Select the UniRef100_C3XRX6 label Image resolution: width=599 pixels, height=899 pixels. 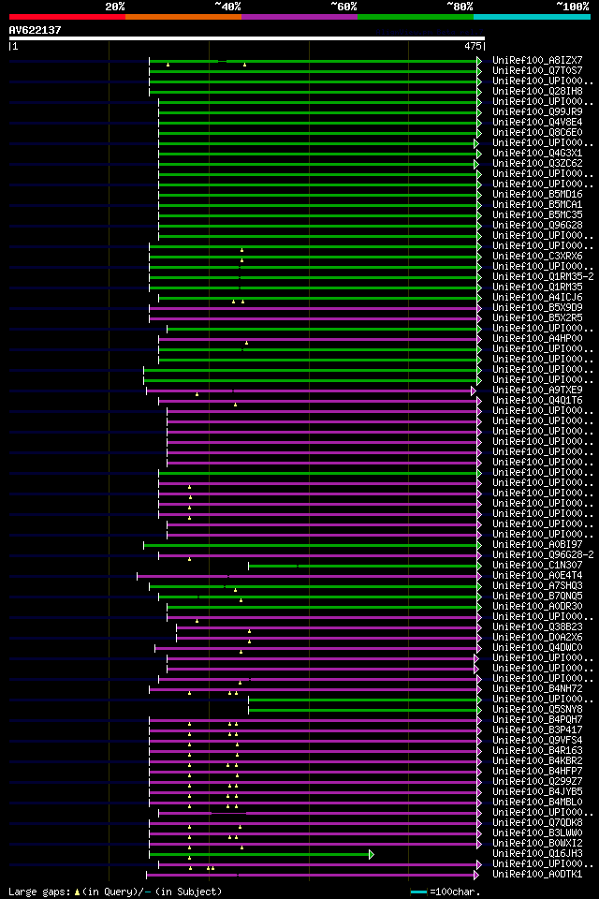click(537, 257)
